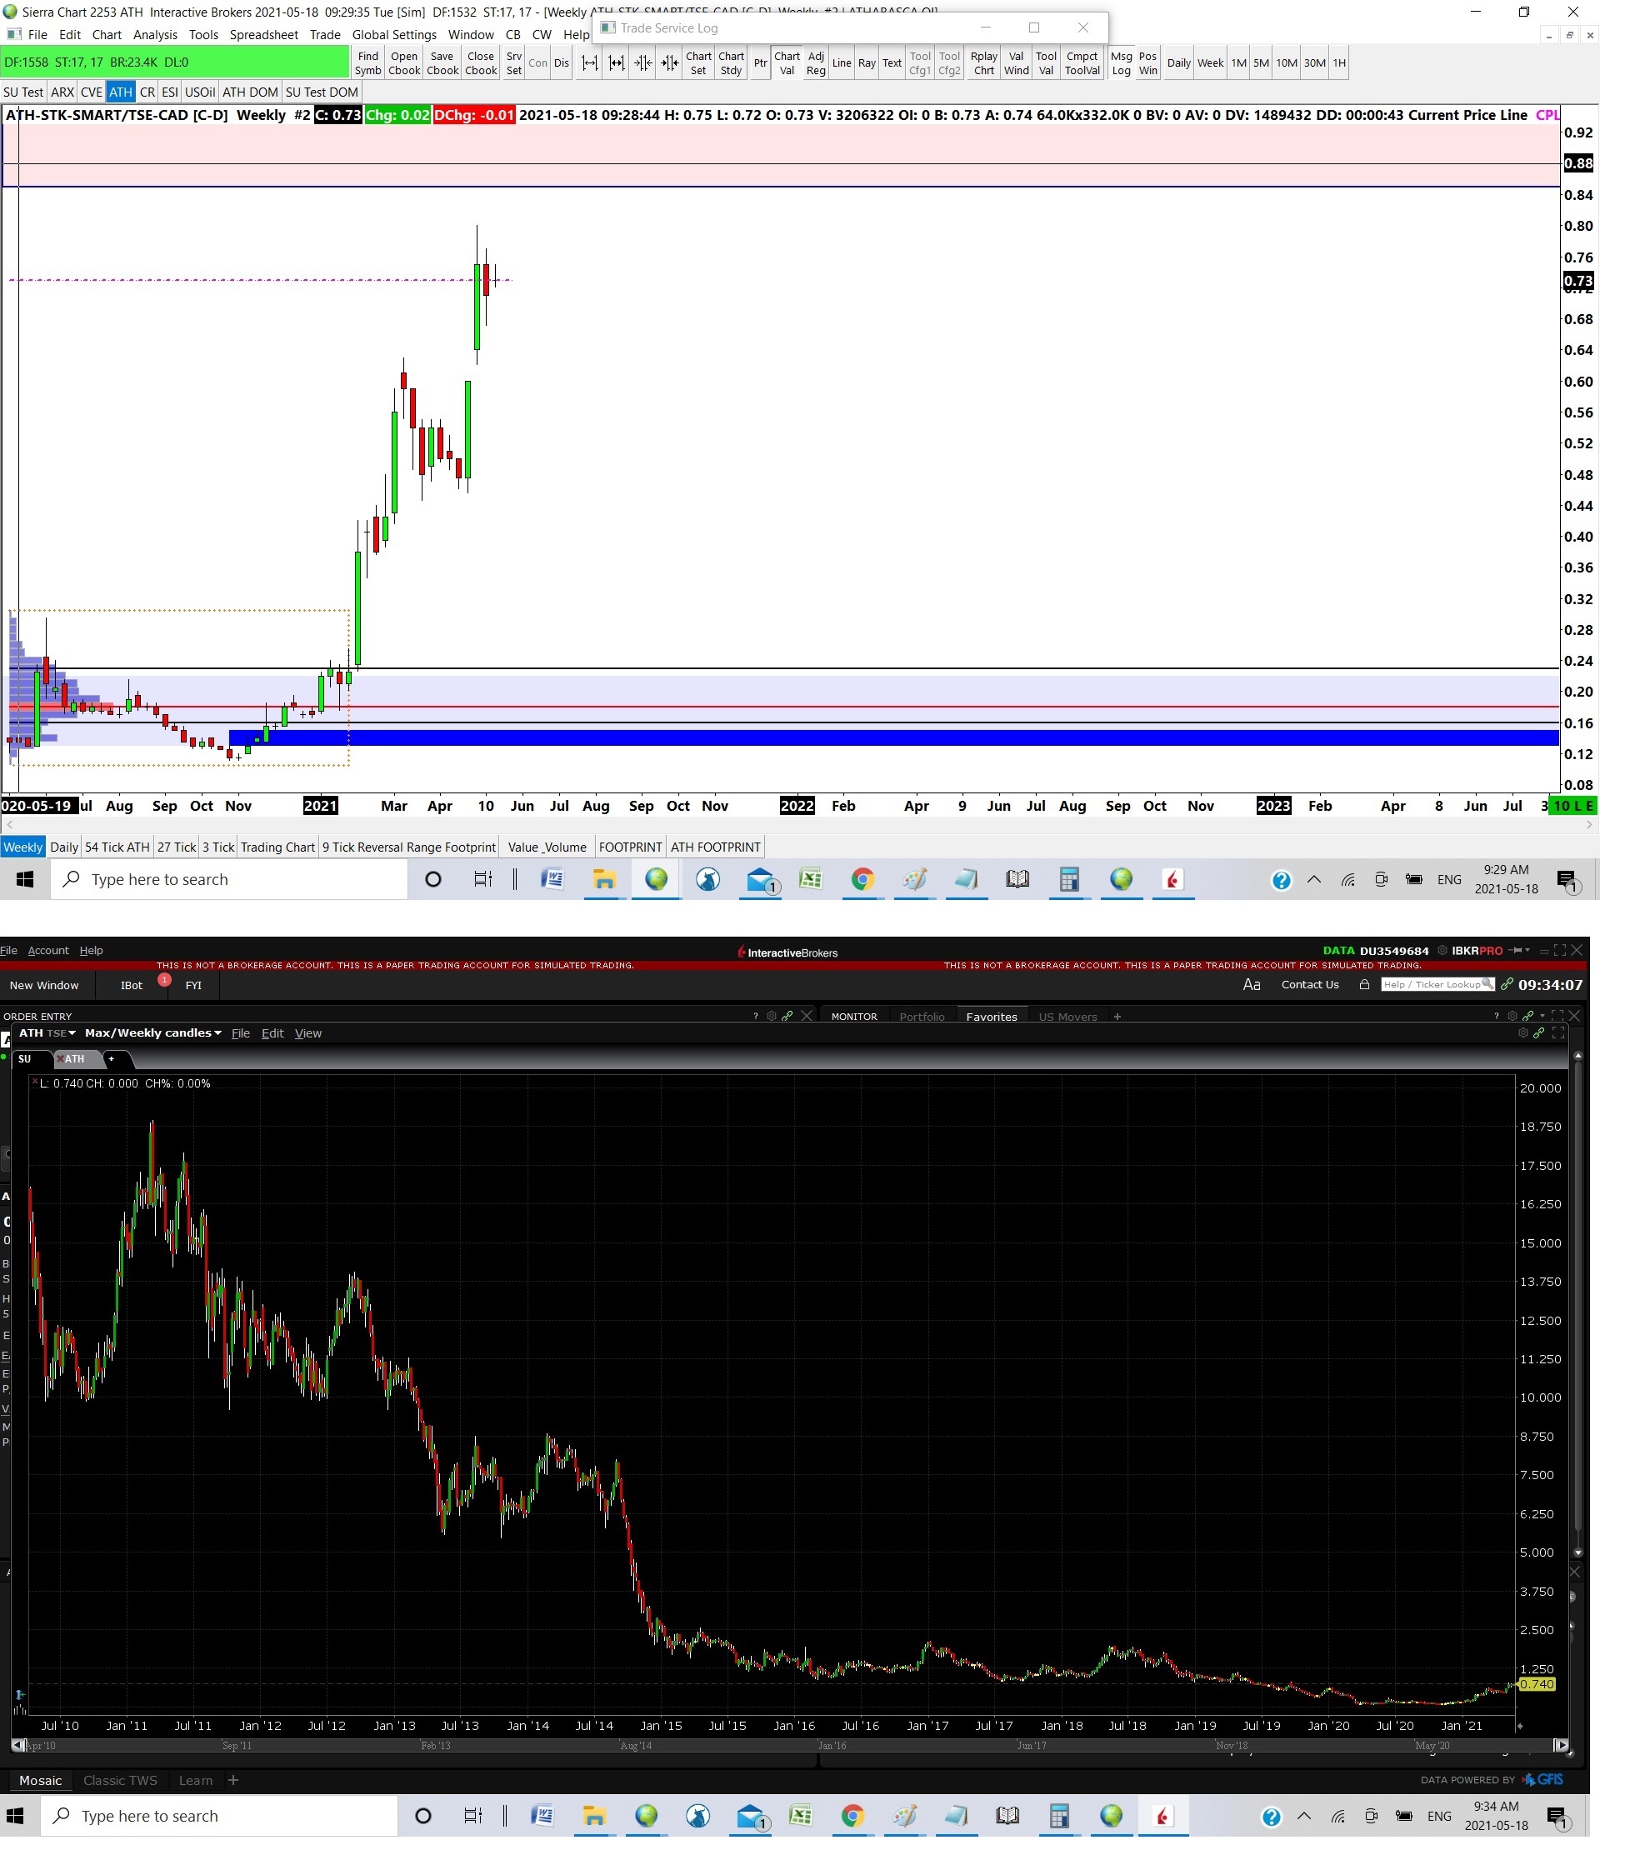Open the ATH TSE symbol dropdown
This screenshot has height=1850, width=1640.
[x=47, y=1032]
